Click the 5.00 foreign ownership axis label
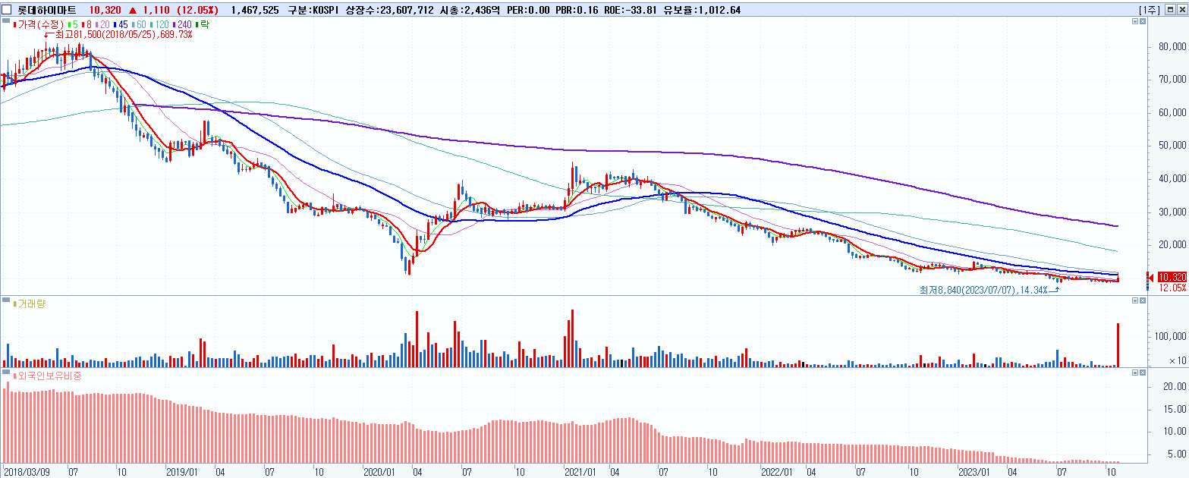The width and height of the screenshot is (1189, 478). click(x=1178, y=454)
